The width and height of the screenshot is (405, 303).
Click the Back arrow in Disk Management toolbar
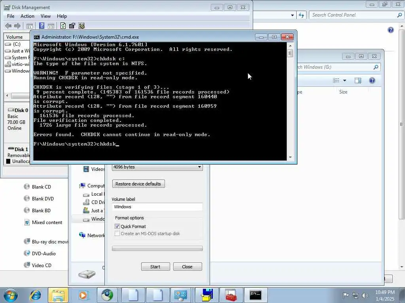[x=8, y=26]
